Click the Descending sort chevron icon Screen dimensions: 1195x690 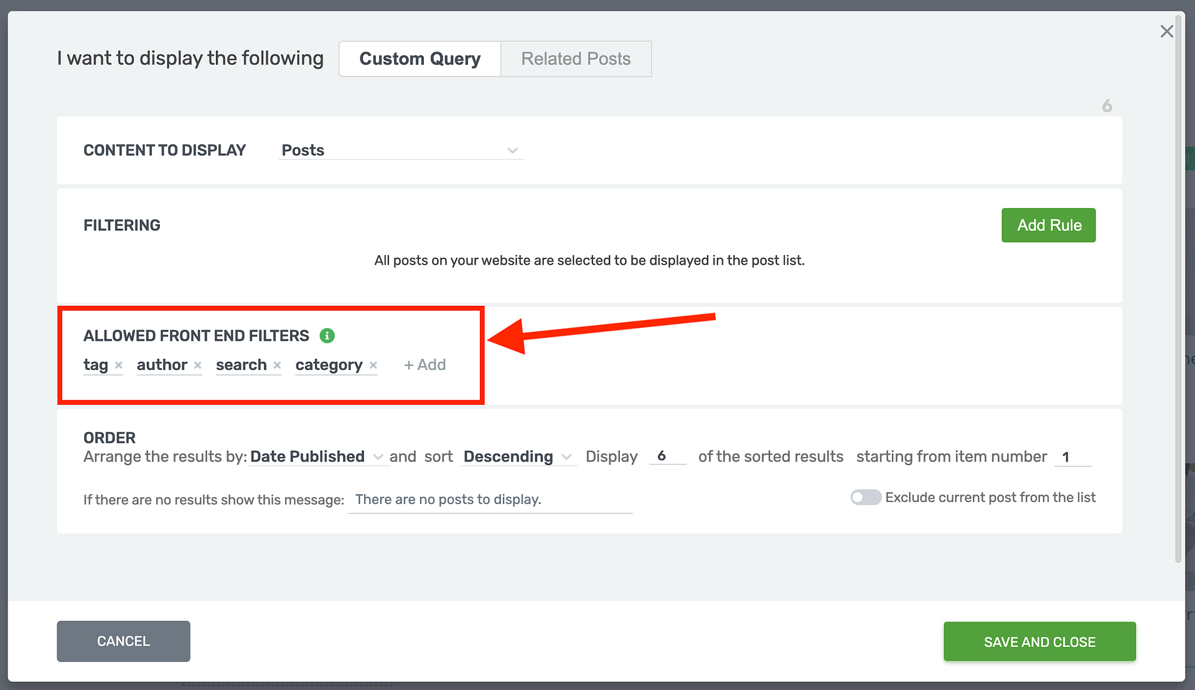(x=567, y=457)
